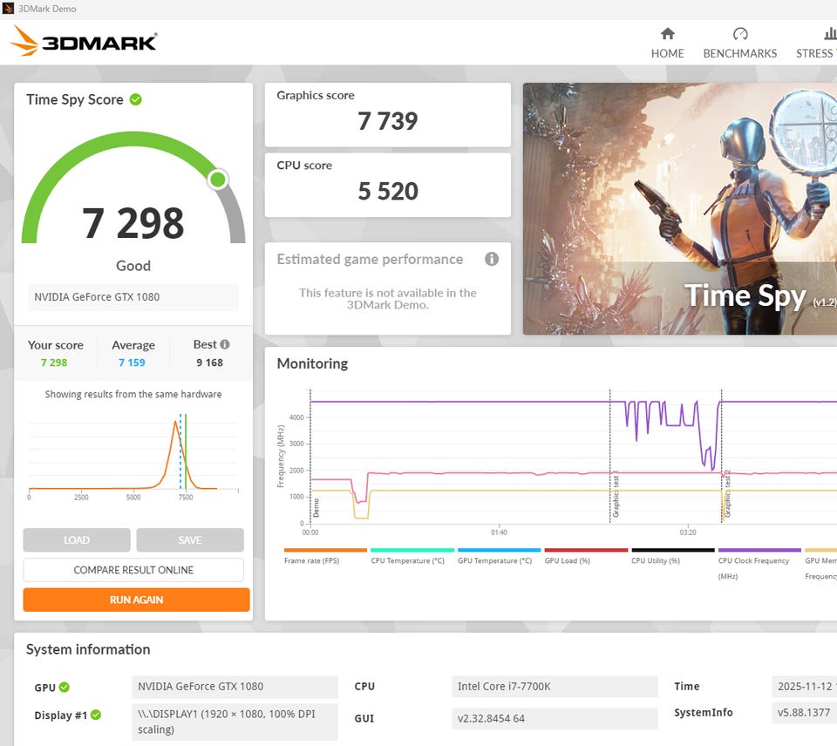
Task: Click Average score value 7 159
Action: (x=132, y=363)
